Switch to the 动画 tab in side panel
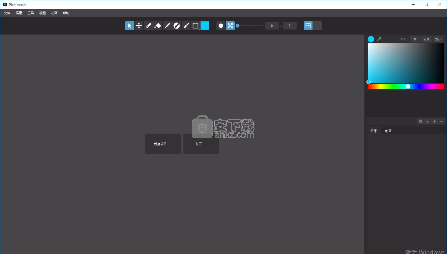447x254 pixels. (388, 131)
